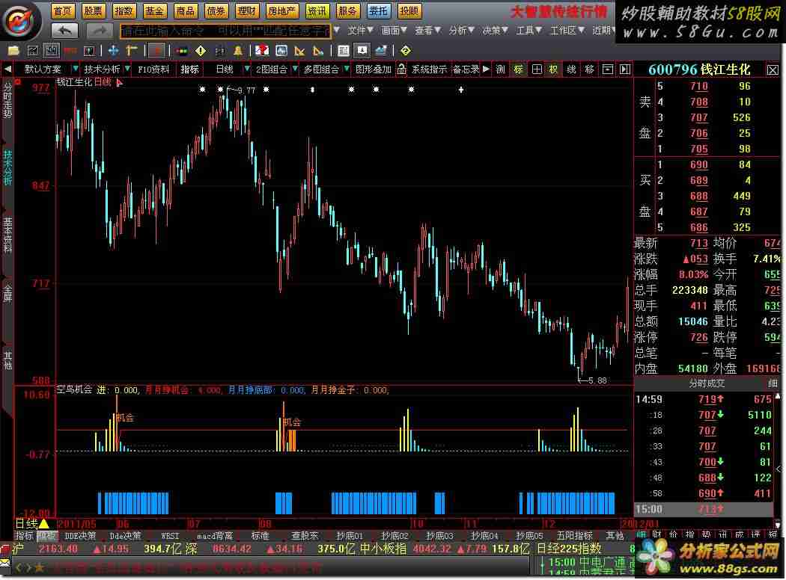Click the speech bubble toolbar icon
Image resolution: width=786 pixels, height=580 pixels.
click(362, 51)
